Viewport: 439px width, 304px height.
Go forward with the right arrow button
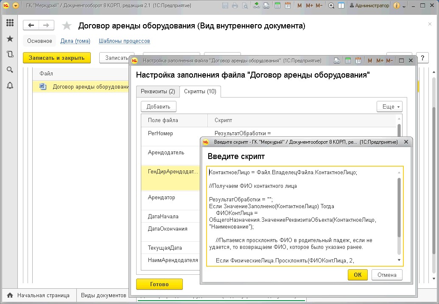point(46,25)
